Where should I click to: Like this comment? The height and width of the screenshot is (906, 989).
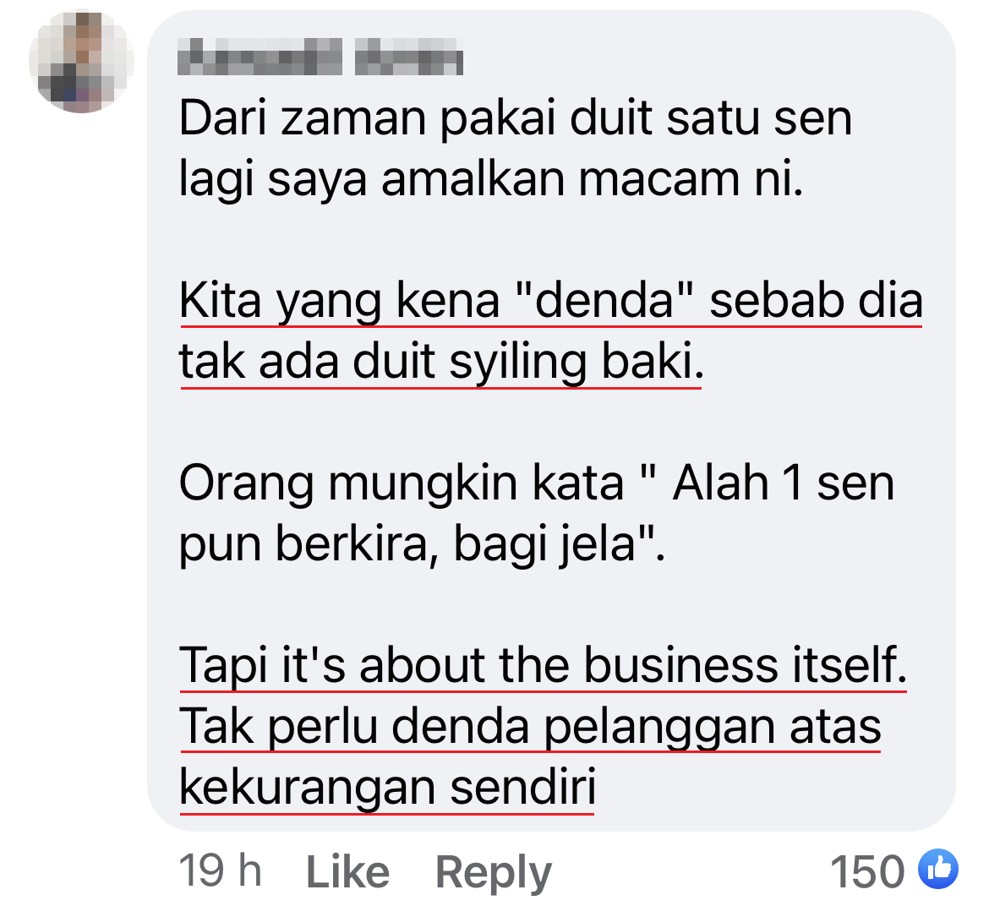(x=347, y=872)
